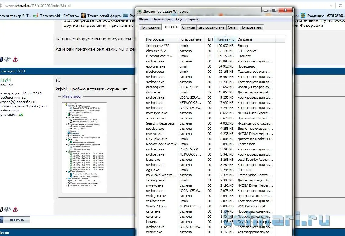Image resolution: width=345 pixels, height=236 pixels.
Task: Sort processes by the Память column
Action: (225, 39)
